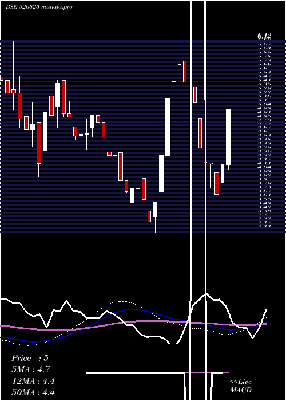Click the red candle at the chart peak
The image size is (286, 401).
pos(185,72)
